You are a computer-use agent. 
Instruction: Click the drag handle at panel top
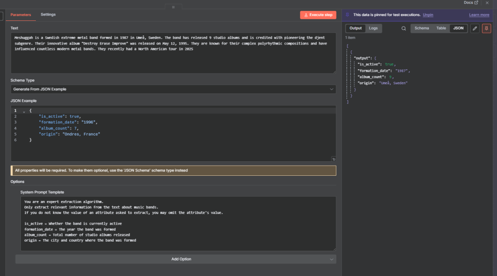(x=173, y=7)
